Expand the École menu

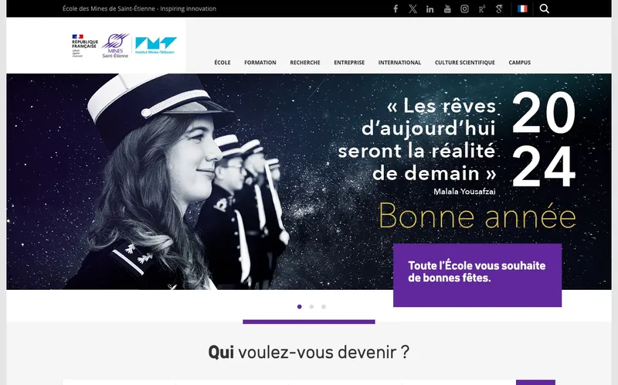point(222,63)
